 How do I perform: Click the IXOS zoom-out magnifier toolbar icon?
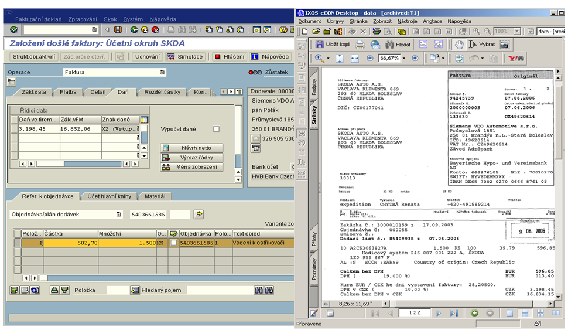click(488, 31)
